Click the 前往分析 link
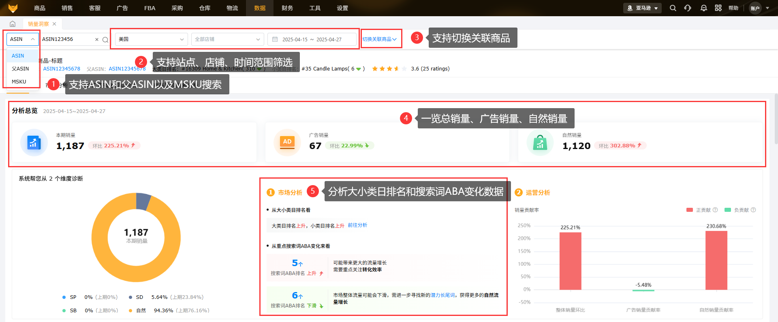This screenshot has width=778, height=322. coord(357,225)
